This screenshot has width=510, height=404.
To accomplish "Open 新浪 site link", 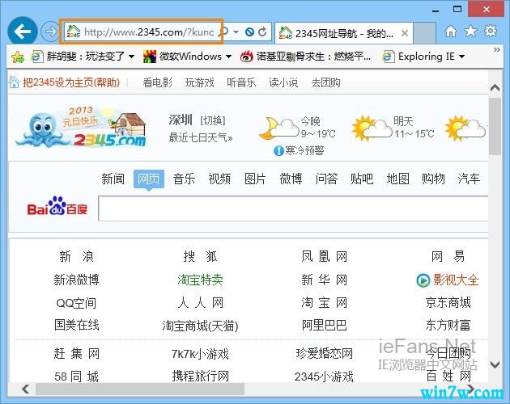I will pos(76,257).
